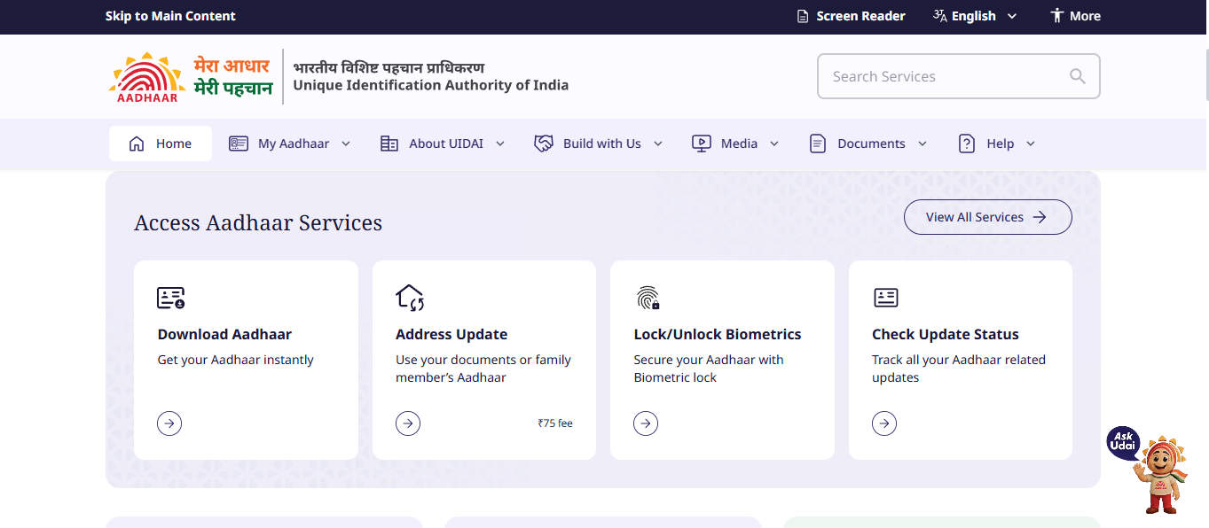Click the Lock/Unlock Biometrics fingerprint icon
The width and height of the screenshot is (1209, 528).
[x=648, y=298]
